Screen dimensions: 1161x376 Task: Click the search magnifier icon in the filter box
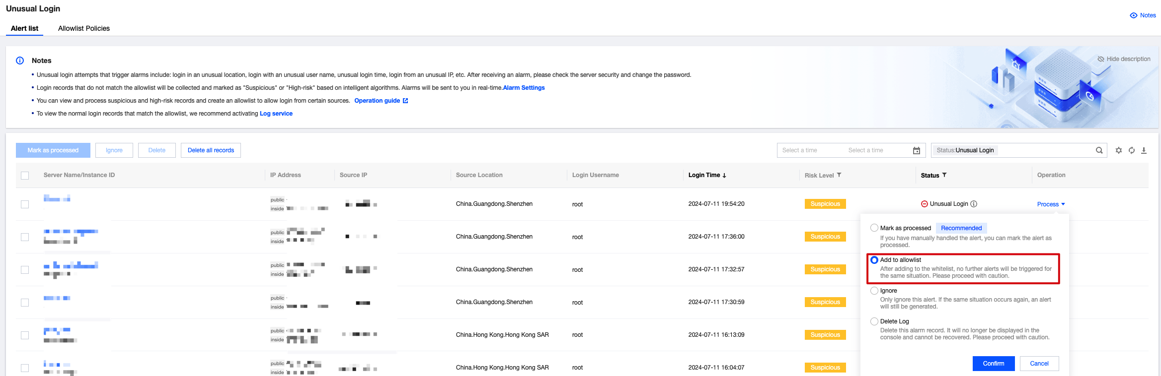[1099, 150]
